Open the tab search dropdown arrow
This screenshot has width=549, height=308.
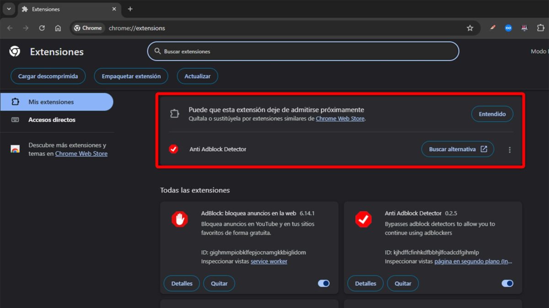pyautogui.click(x=9, y=9)
